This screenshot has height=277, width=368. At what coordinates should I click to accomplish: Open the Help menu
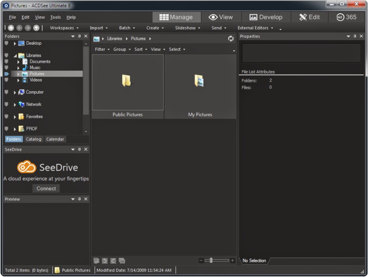click(71, 17)
